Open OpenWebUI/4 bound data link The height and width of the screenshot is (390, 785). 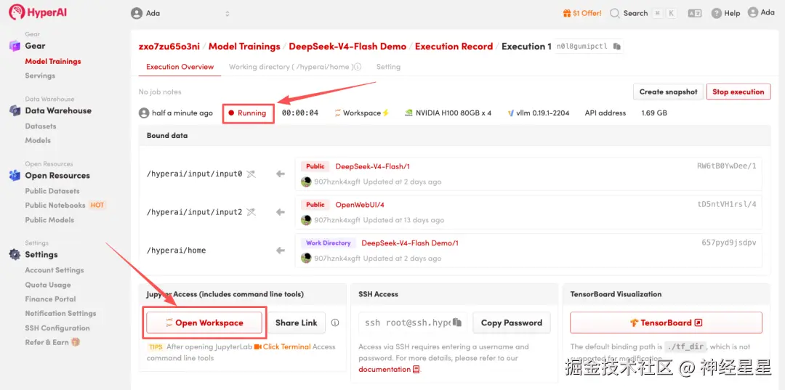pos(360,205)
